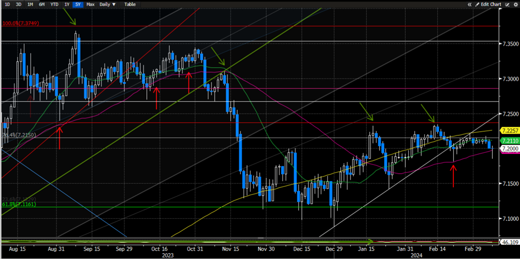Click the Sep 15 date label

[x=92, y=248]
